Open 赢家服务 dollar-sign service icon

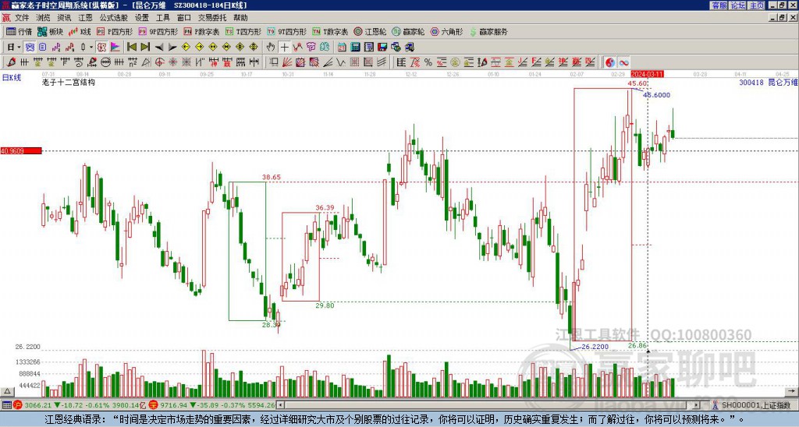[x=488, y=31]
